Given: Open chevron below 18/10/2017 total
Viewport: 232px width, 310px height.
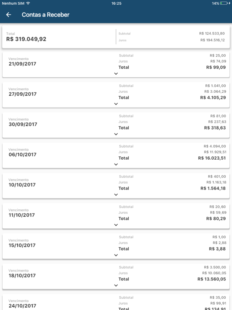Looking at the screenshot, I should 116,285.
